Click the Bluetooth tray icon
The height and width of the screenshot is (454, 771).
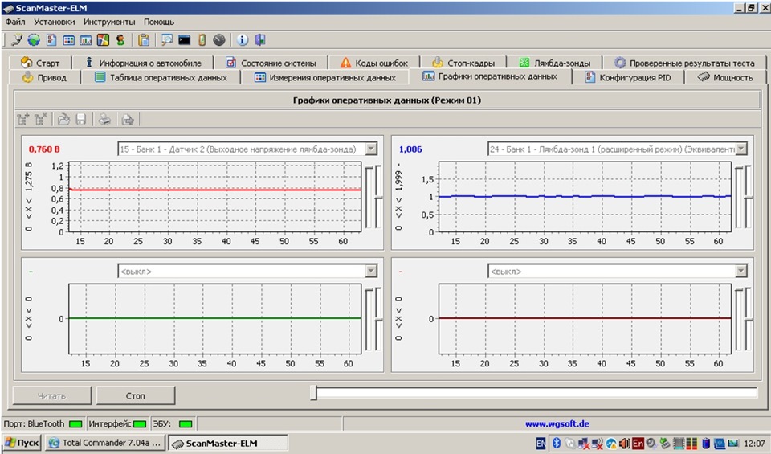[x=556, y=444]
